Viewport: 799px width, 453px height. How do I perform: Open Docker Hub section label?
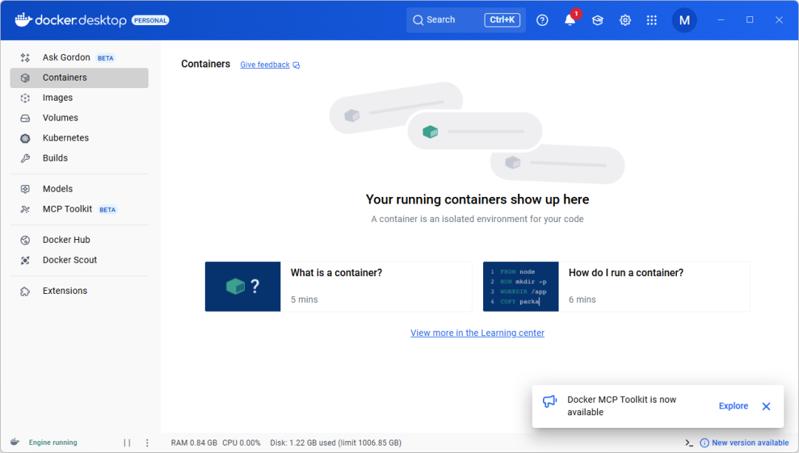pyautogui.click(x=67, y=240)
